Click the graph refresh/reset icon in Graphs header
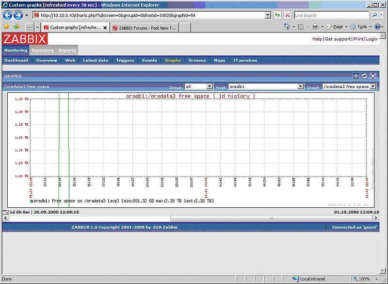This screenshot has height=284, width=388. [x=364, y=76]
